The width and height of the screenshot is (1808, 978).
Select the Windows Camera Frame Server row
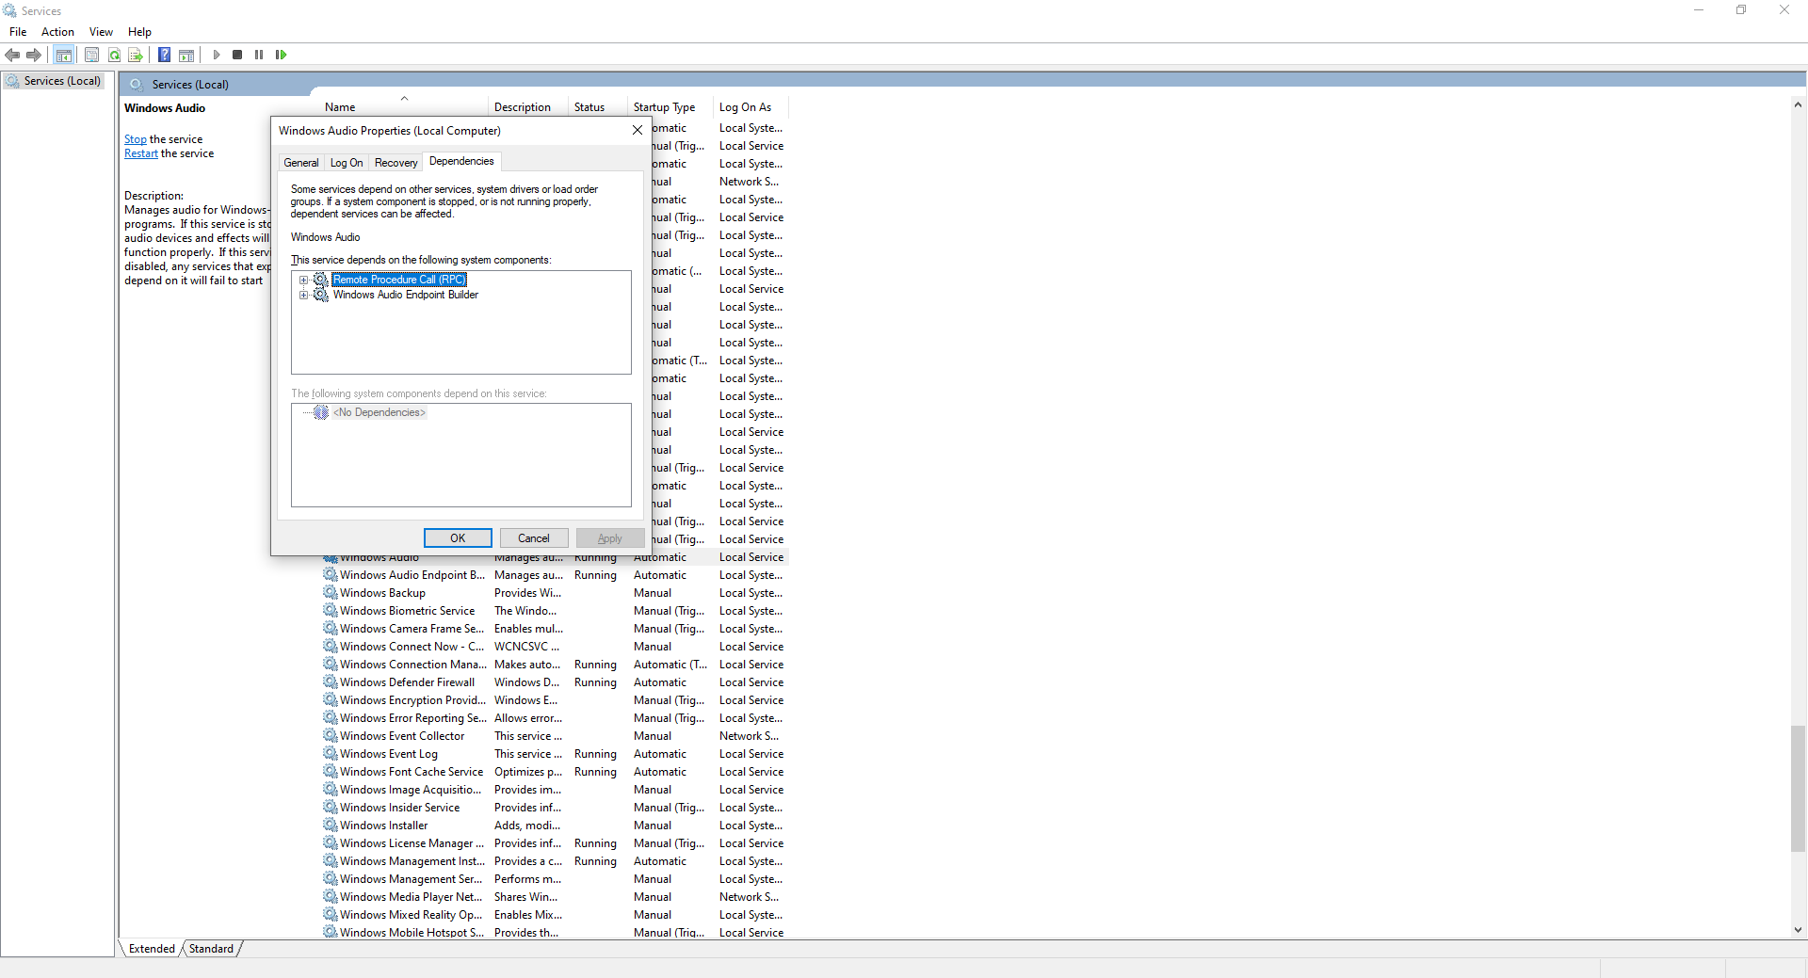(556, 629)
